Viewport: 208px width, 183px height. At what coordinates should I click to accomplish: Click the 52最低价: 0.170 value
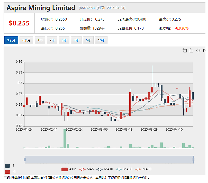[130, 28]
